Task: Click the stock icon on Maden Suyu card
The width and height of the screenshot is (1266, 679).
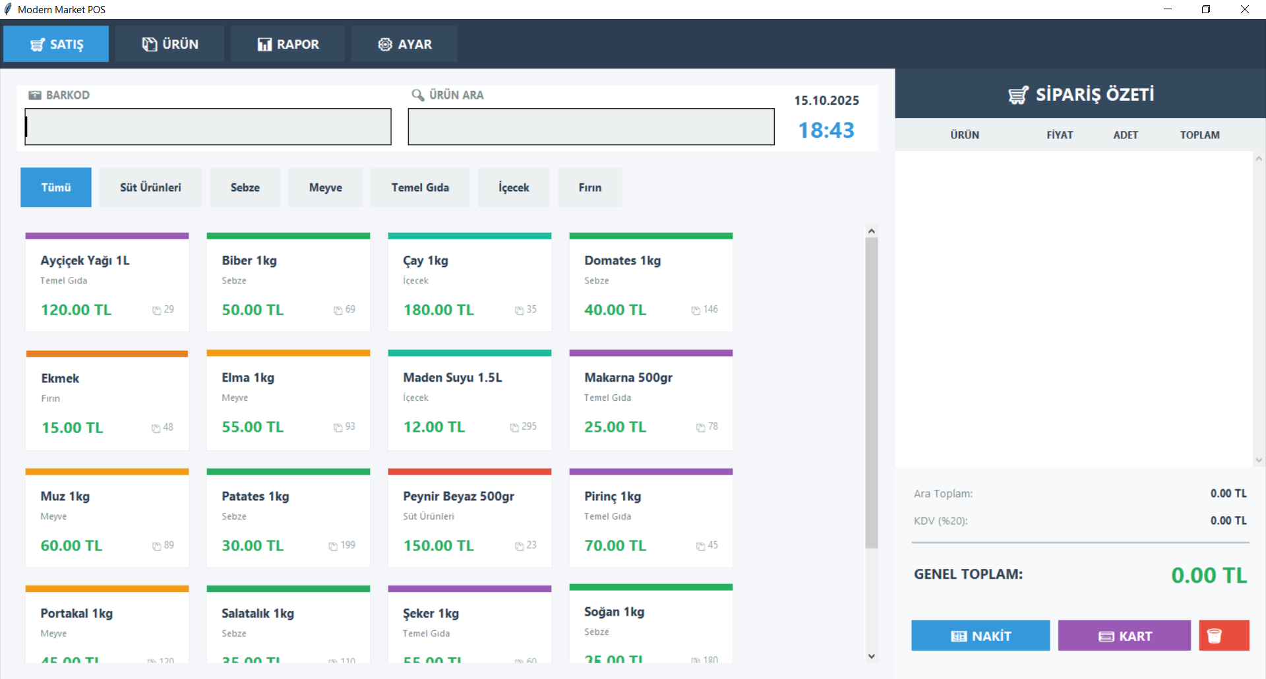Action: (x=514, y=428)
